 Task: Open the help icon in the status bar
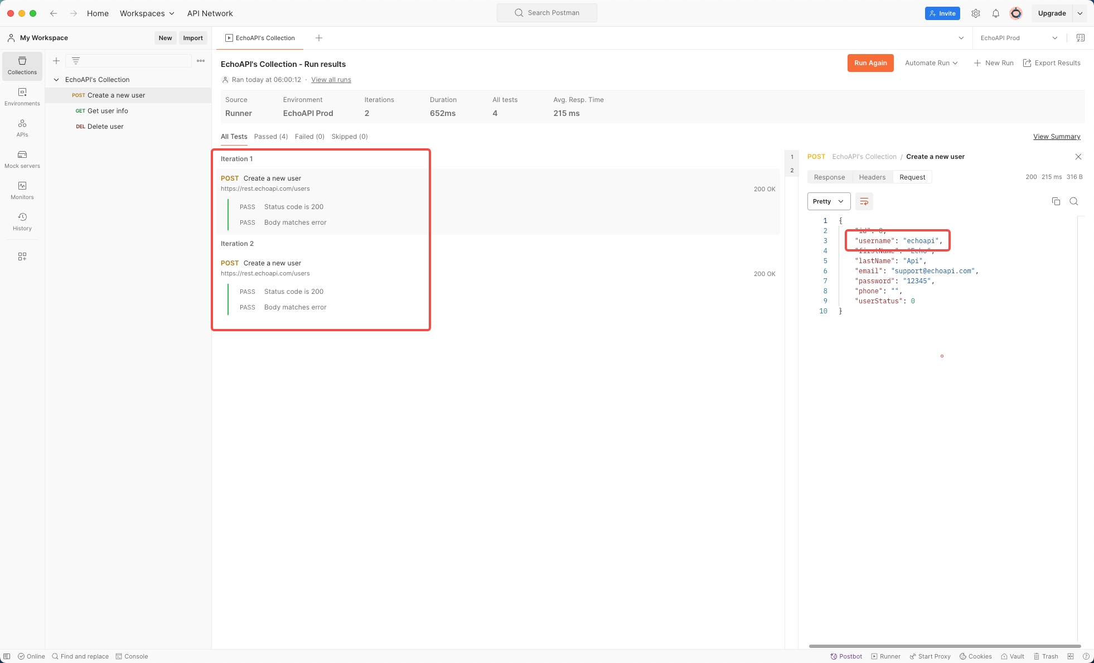(1086, 656)
